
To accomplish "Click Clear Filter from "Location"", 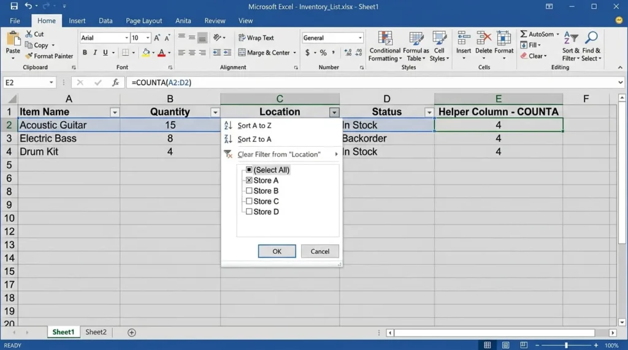I will tap(281, 154).
